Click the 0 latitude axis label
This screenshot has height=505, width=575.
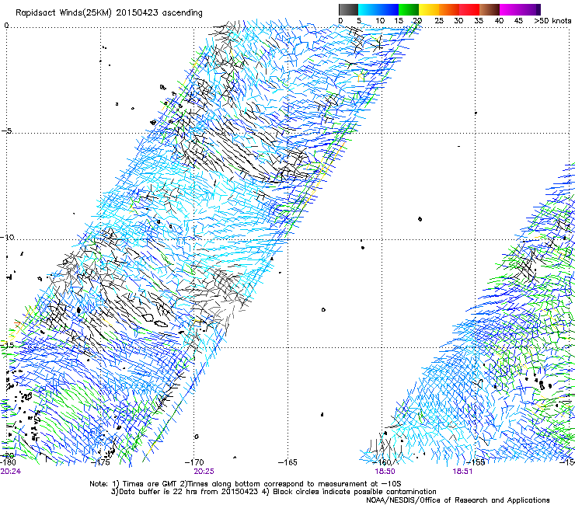[x=6, y=26]
